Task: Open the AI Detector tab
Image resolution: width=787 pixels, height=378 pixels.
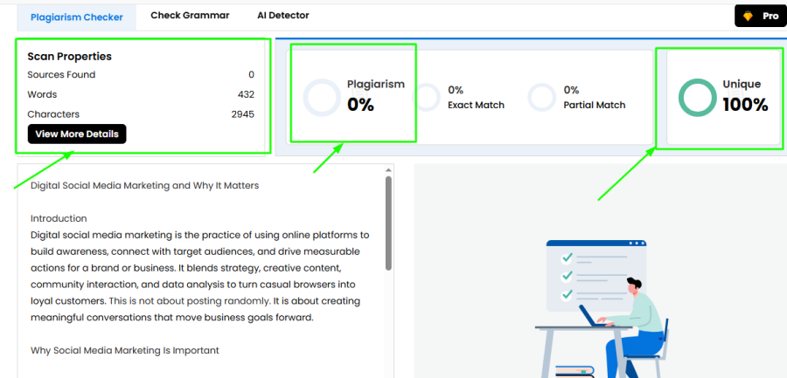Action: [283, 16]
